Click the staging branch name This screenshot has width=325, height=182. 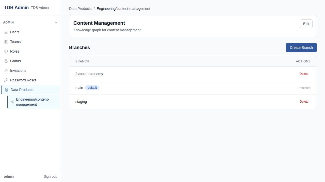pyautogui.click(x=81, y=102)
